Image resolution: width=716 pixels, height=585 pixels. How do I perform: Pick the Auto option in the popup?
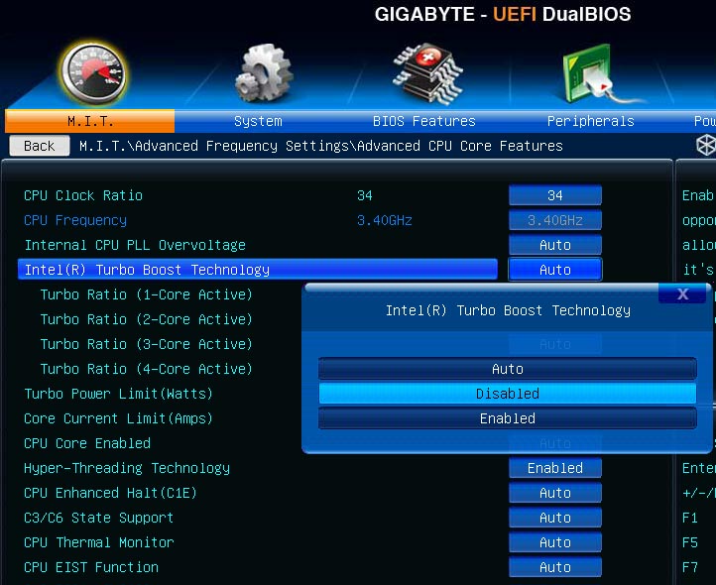click(508, 369)
